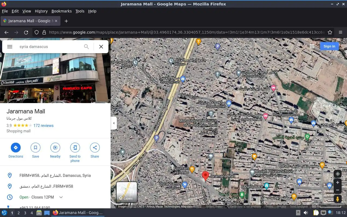
Task: Show your location on the map
Action: [338, 174]
